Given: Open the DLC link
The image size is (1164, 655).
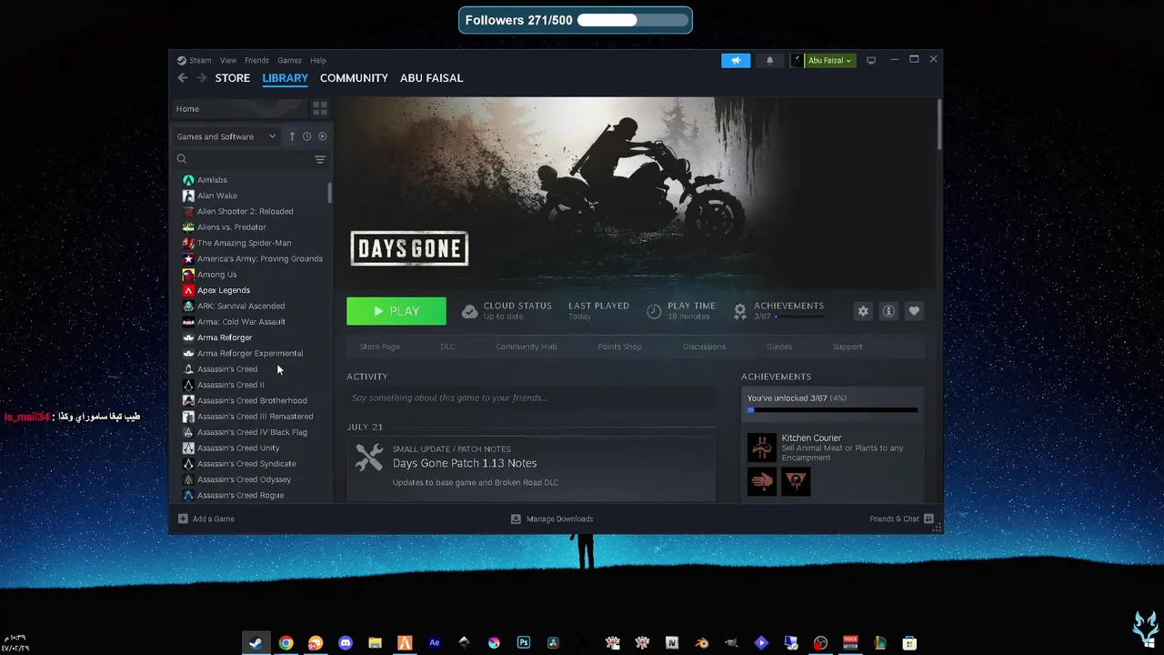Looking at the screenshot, I should coord(447,347).
